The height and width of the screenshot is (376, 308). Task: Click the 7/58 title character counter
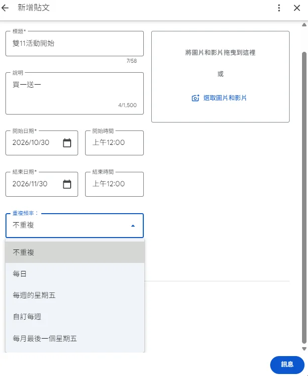click(131, 61)
